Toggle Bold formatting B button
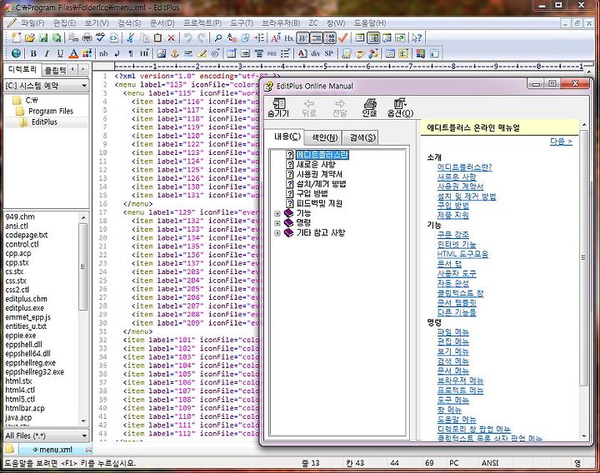Viewport: 600px width, 473px height. click(33, 53)
